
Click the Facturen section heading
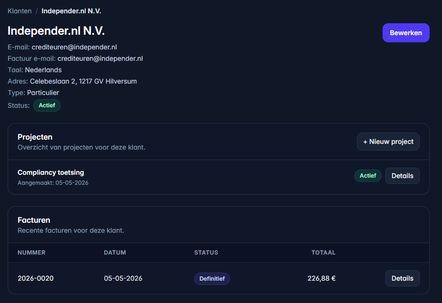pyautogui.click(x=34, y=220)
